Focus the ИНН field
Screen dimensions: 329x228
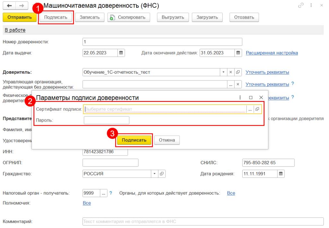(x=105, y=152)
